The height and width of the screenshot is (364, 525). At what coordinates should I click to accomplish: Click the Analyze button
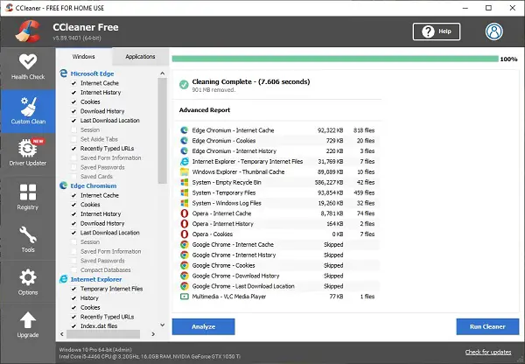(x=203, y=326)
